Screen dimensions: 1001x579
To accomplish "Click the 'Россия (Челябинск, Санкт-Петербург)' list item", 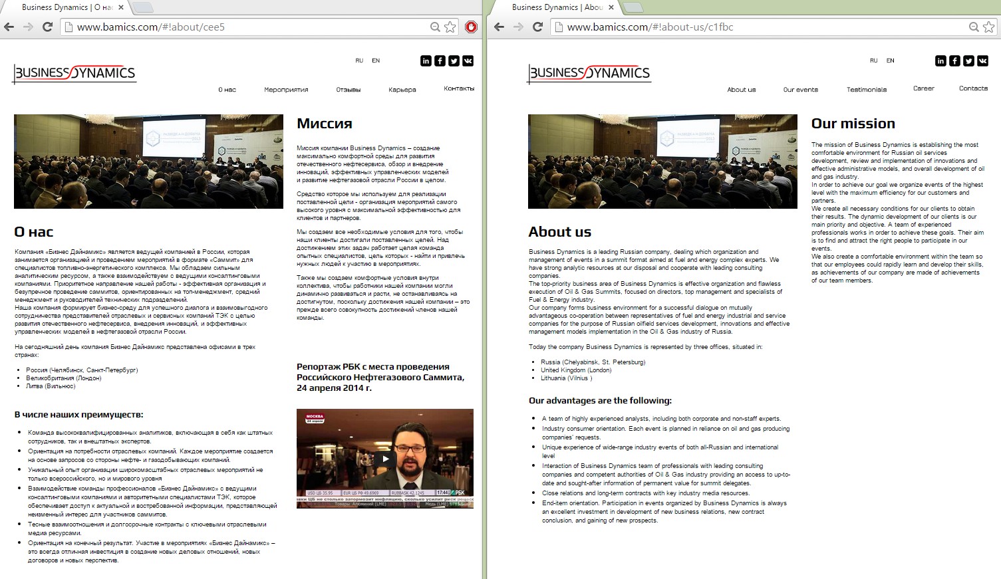I will [x=82, y=370].
